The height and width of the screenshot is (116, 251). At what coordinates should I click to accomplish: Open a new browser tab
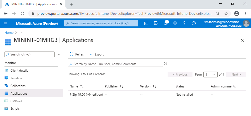[71, 4]
